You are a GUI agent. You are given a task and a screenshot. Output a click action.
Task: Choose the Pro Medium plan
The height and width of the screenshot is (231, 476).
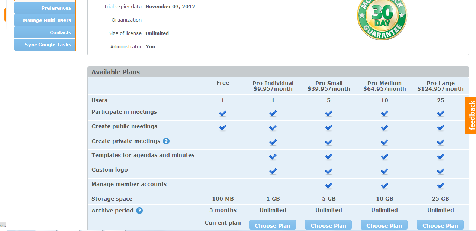(384, 225)
